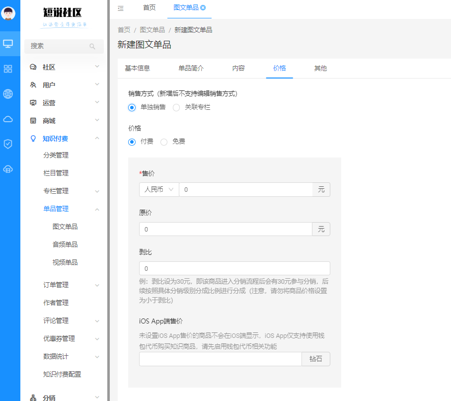Screen dimensions: 451x401
Task: Open 栏目管理 in sidebar
Action: tap(56, 173)
